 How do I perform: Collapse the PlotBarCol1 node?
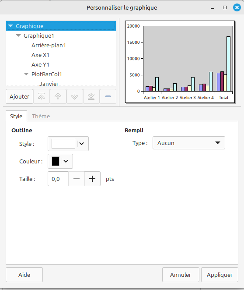click(x=26, y=74)
